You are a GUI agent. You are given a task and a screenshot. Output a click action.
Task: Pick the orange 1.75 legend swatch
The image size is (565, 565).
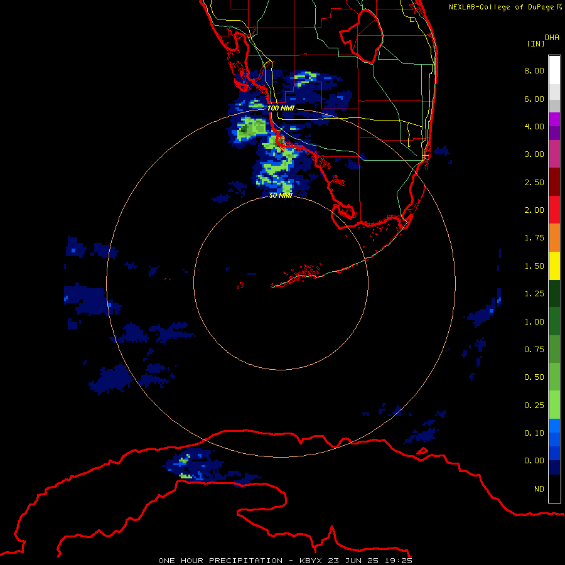[554, 238]
